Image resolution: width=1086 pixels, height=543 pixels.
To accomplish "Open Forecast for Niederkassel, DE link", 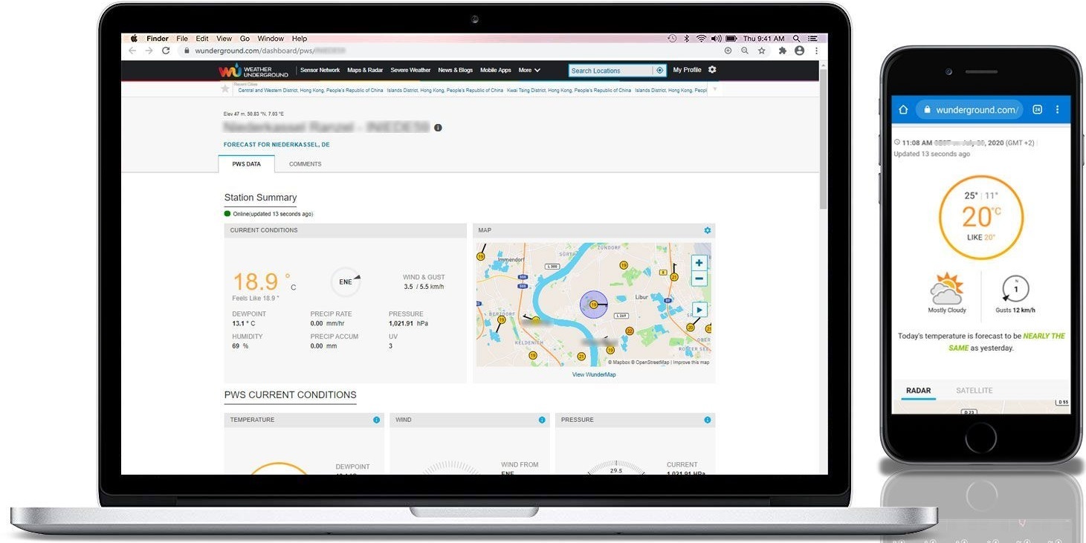I will click(x=277, y=145).
